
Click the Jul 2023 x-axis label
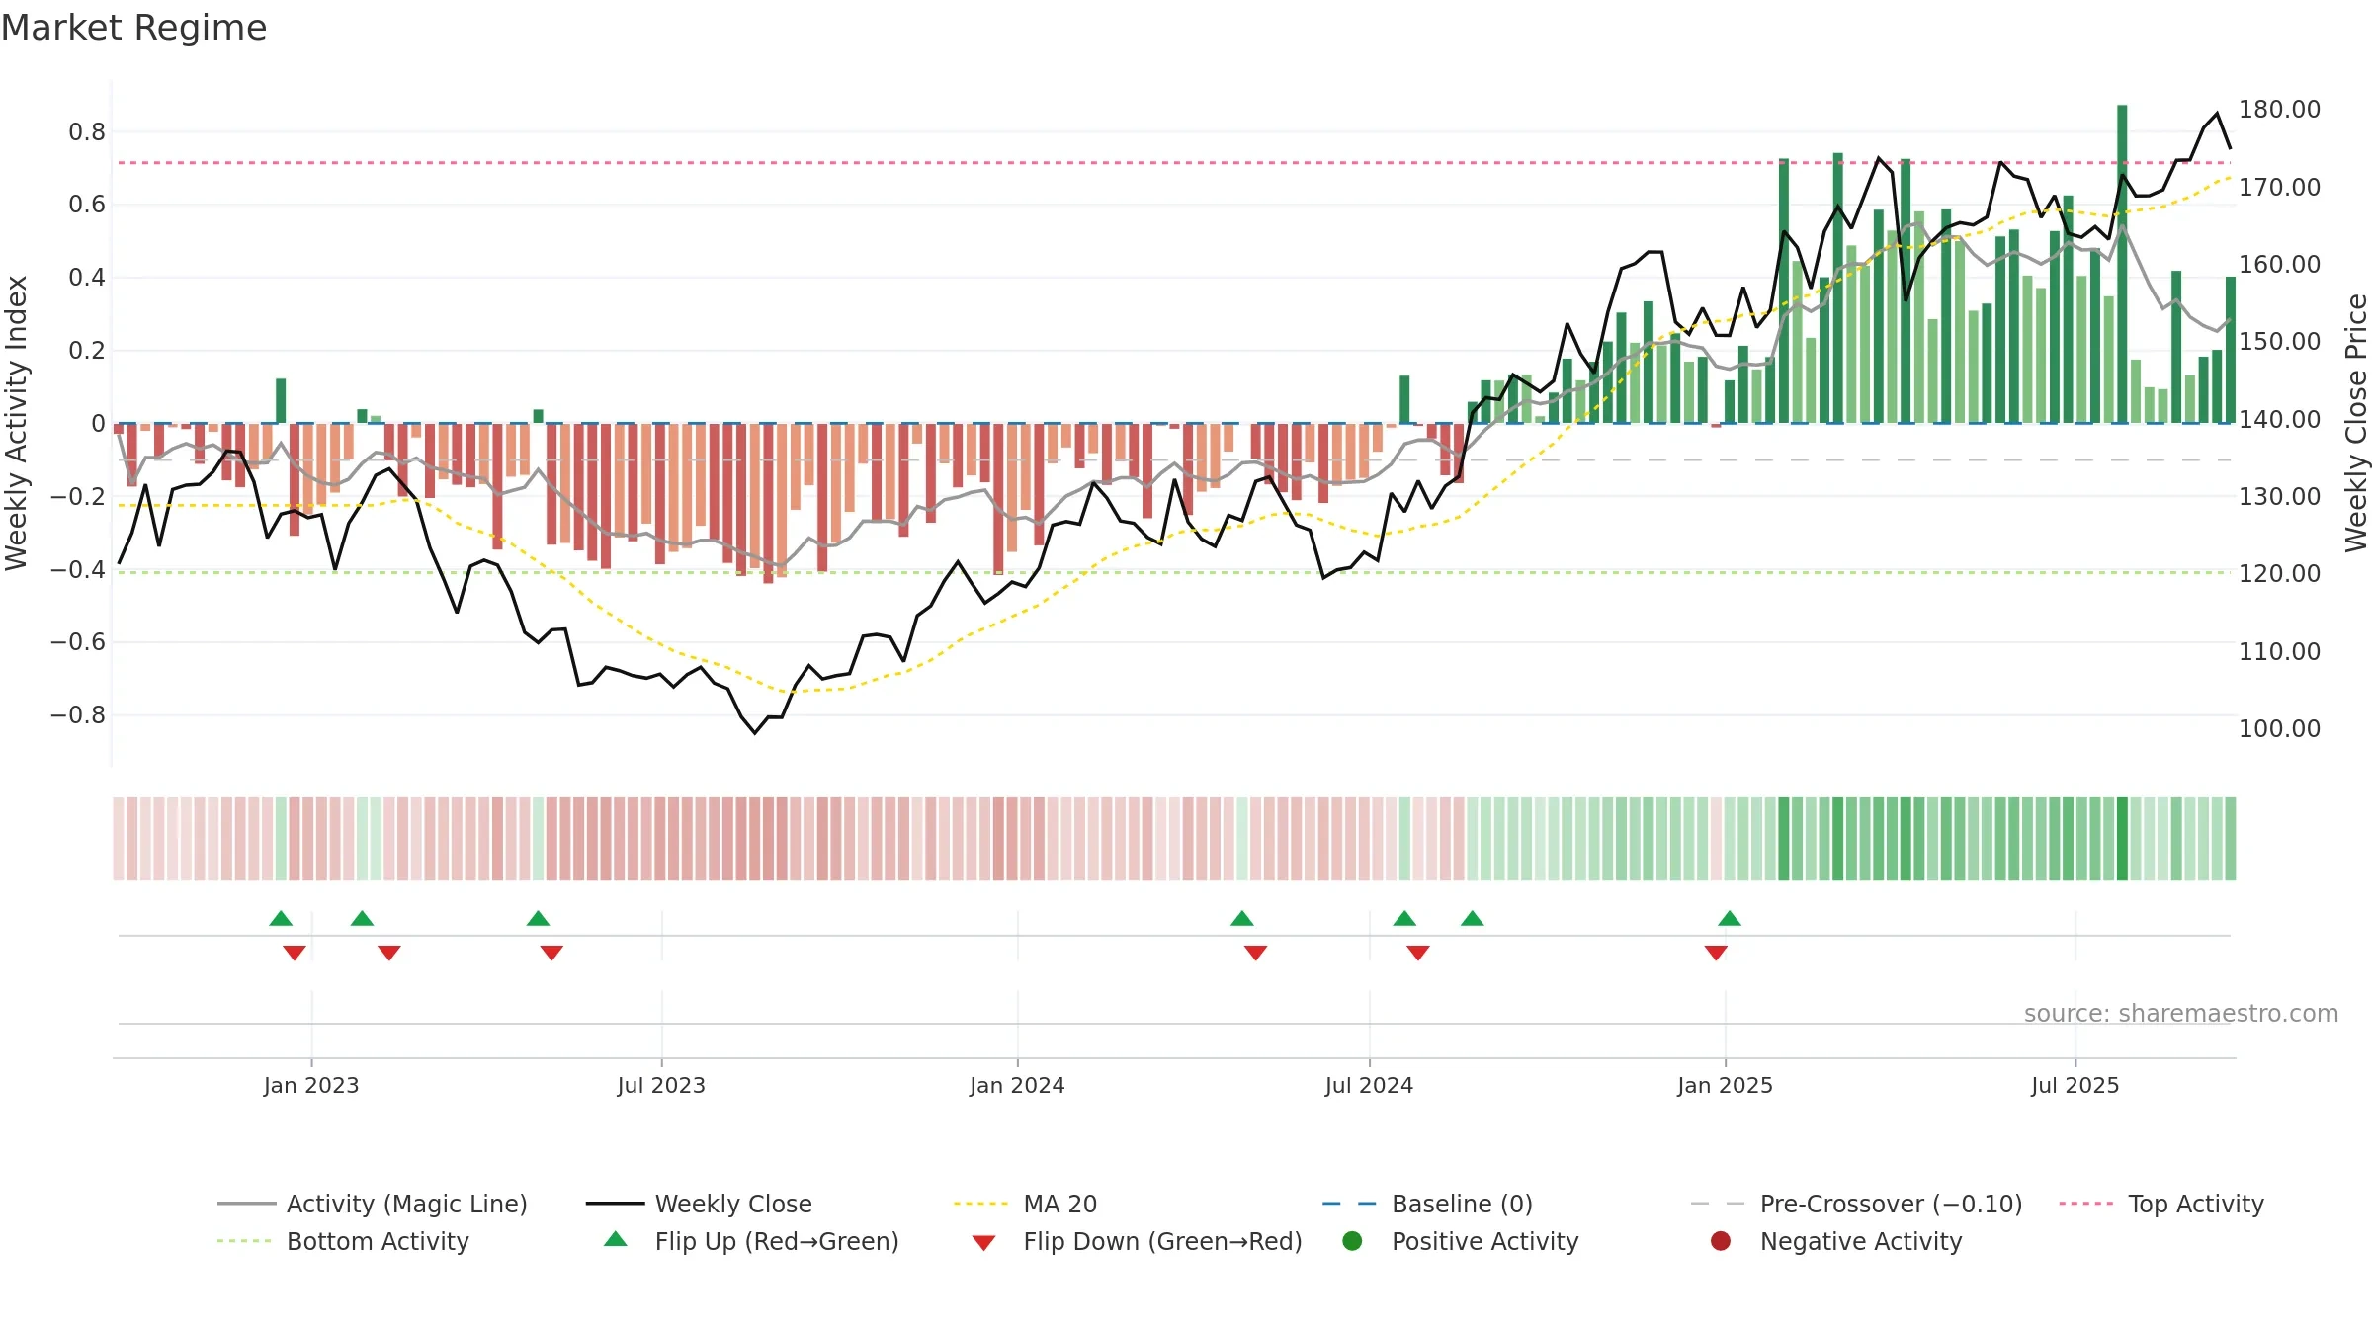point(661,1086)
